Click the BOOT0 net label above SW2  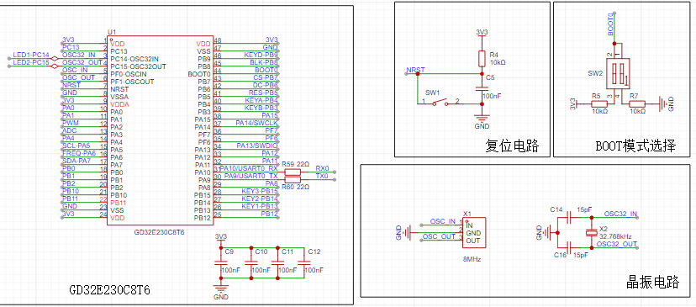click(x=611, y=24)
